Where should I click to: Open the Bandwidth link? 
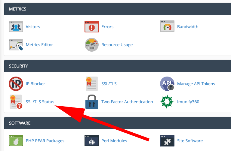(x=188, y=27)
